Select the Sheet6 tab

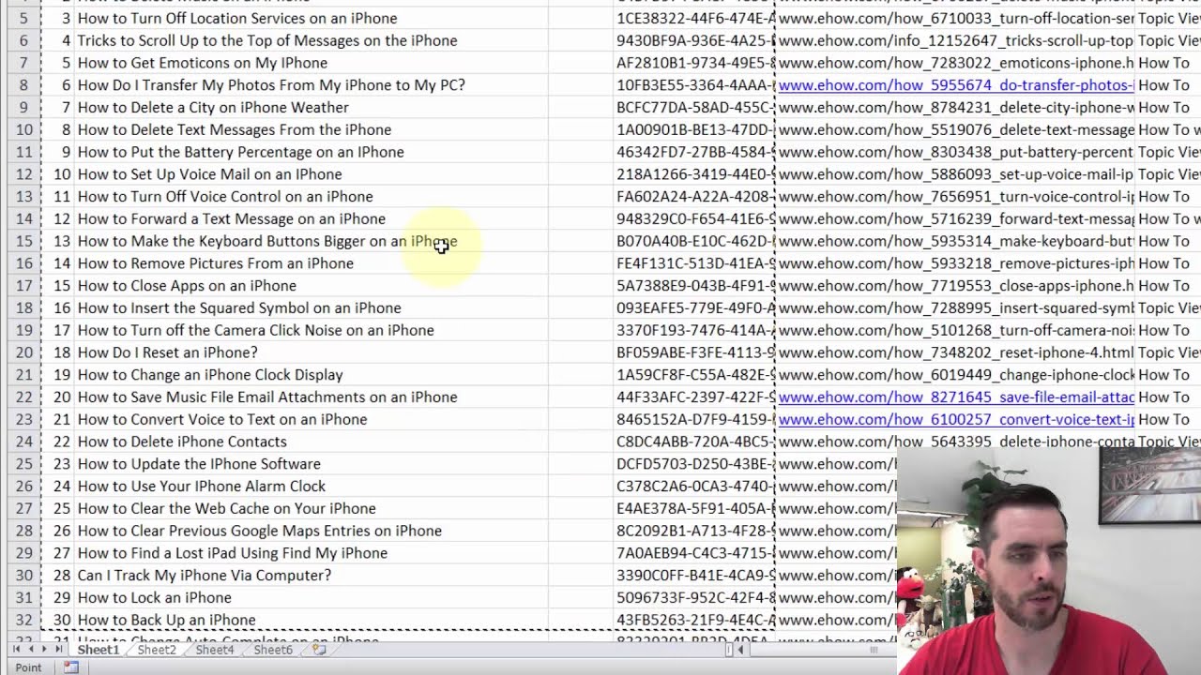273,649
